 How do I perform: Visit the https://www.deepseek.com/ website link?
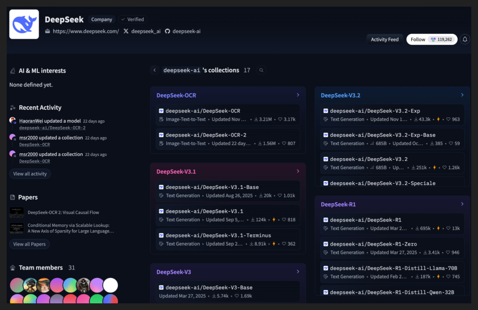click(86, 31)
